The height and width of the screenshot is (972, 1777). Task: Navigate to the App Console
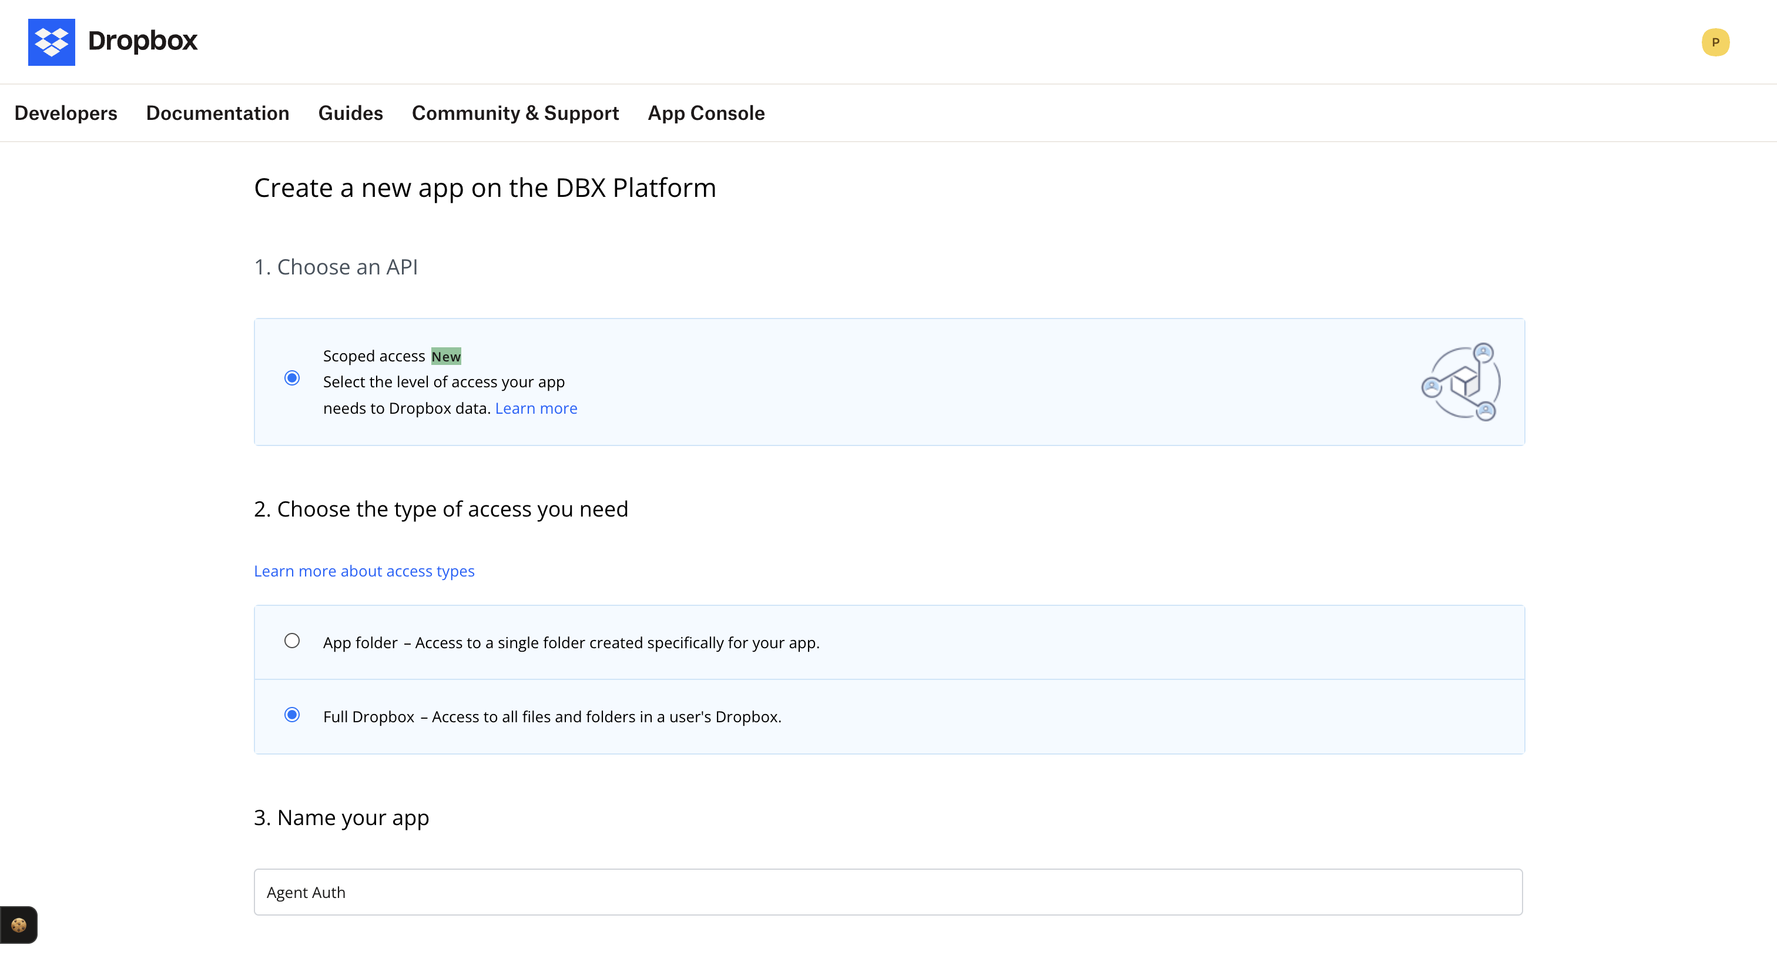tap(706, 113)
